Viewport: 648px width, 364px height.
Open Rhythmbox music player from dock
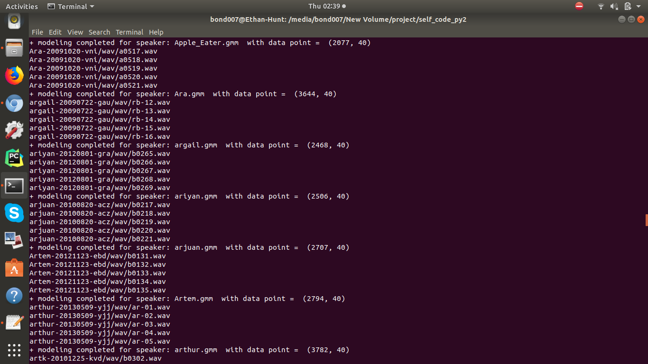[x=14, y=21]
